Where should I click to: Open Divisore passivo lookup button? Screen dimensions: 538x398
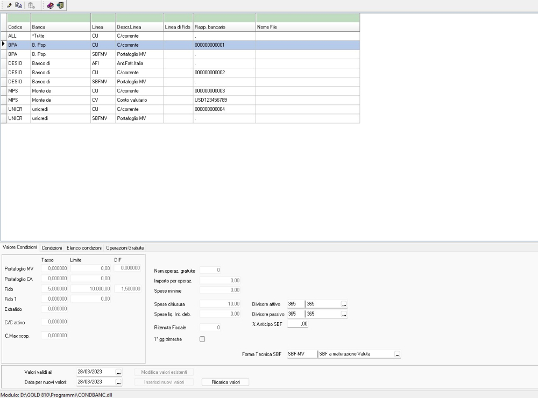click(x=344, y=314)
